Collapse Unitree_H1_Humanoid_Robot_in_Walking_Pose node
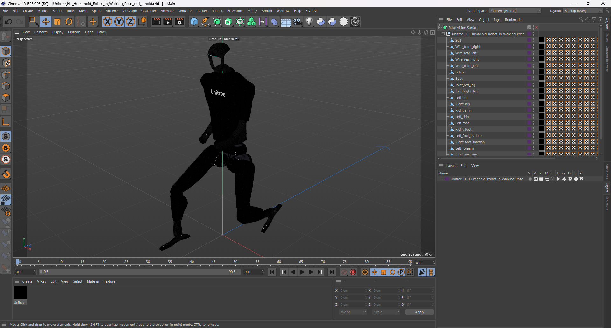The width and height of the screenshot is (611, 328). click(443, 34)
